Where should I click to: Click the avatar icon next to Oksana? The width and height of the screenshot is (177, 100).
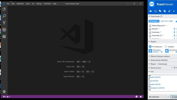coord(150,26)
